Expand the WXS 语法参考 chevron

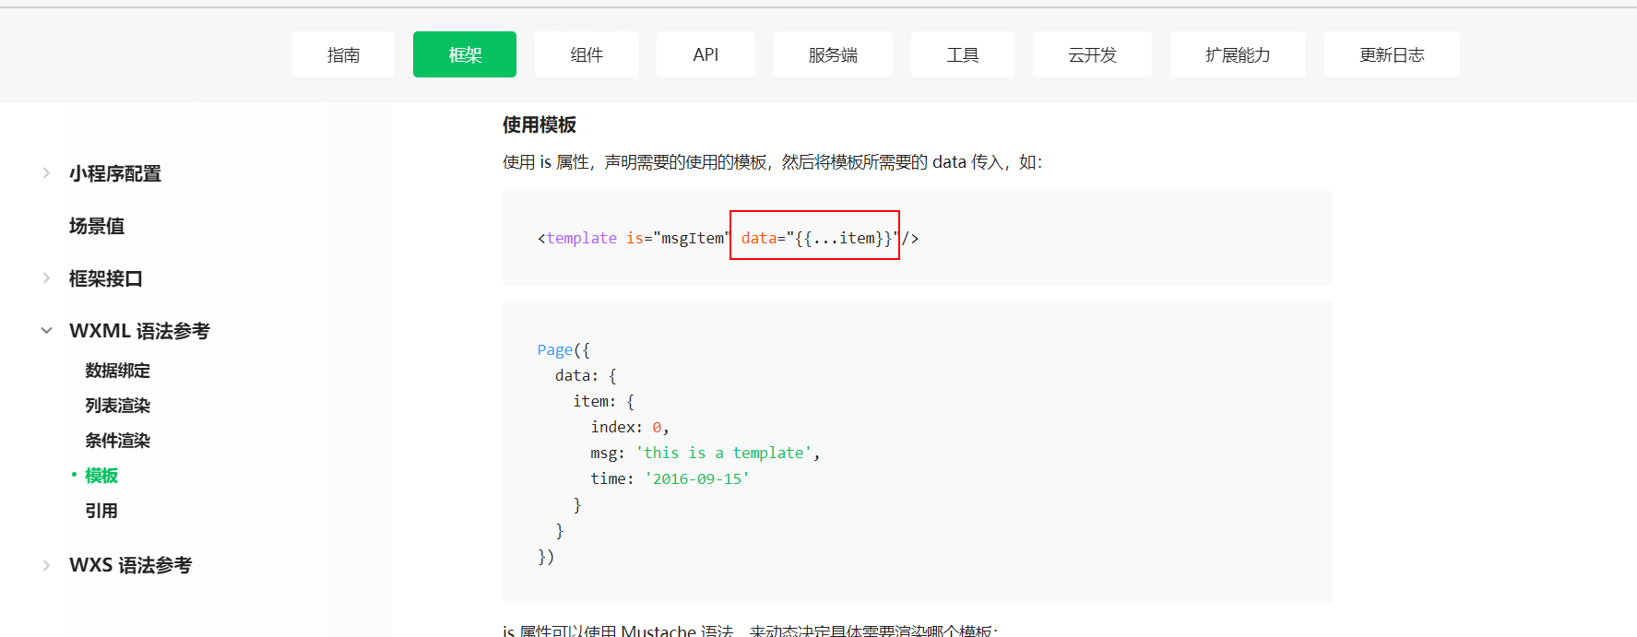click(46, 565)
